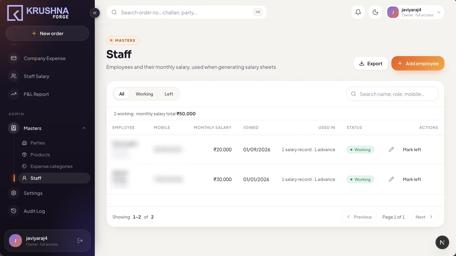This screenshot has height=256, width=456.
Task: Edit the ₹20,000 salary employee pencil icon
Action: click(391, 149)
